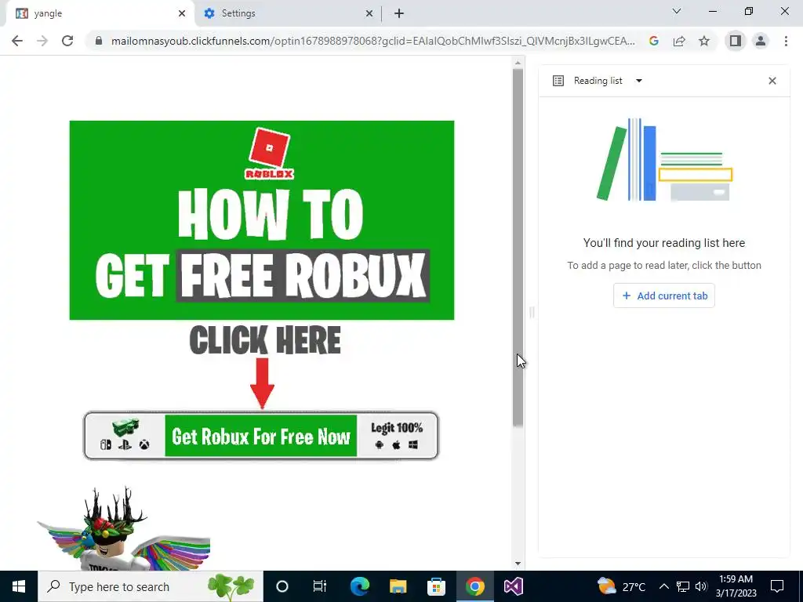Click the Roblox avatar image
The width and height of the screenshot is (803, 602).
click(123, 529)
